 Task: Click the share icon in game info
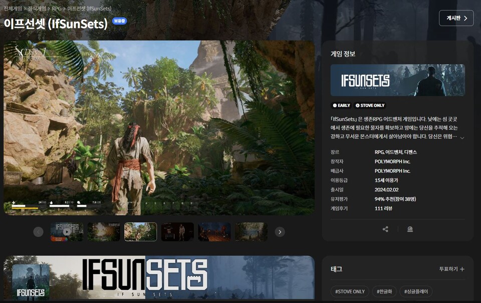click(x=385, y=229)
